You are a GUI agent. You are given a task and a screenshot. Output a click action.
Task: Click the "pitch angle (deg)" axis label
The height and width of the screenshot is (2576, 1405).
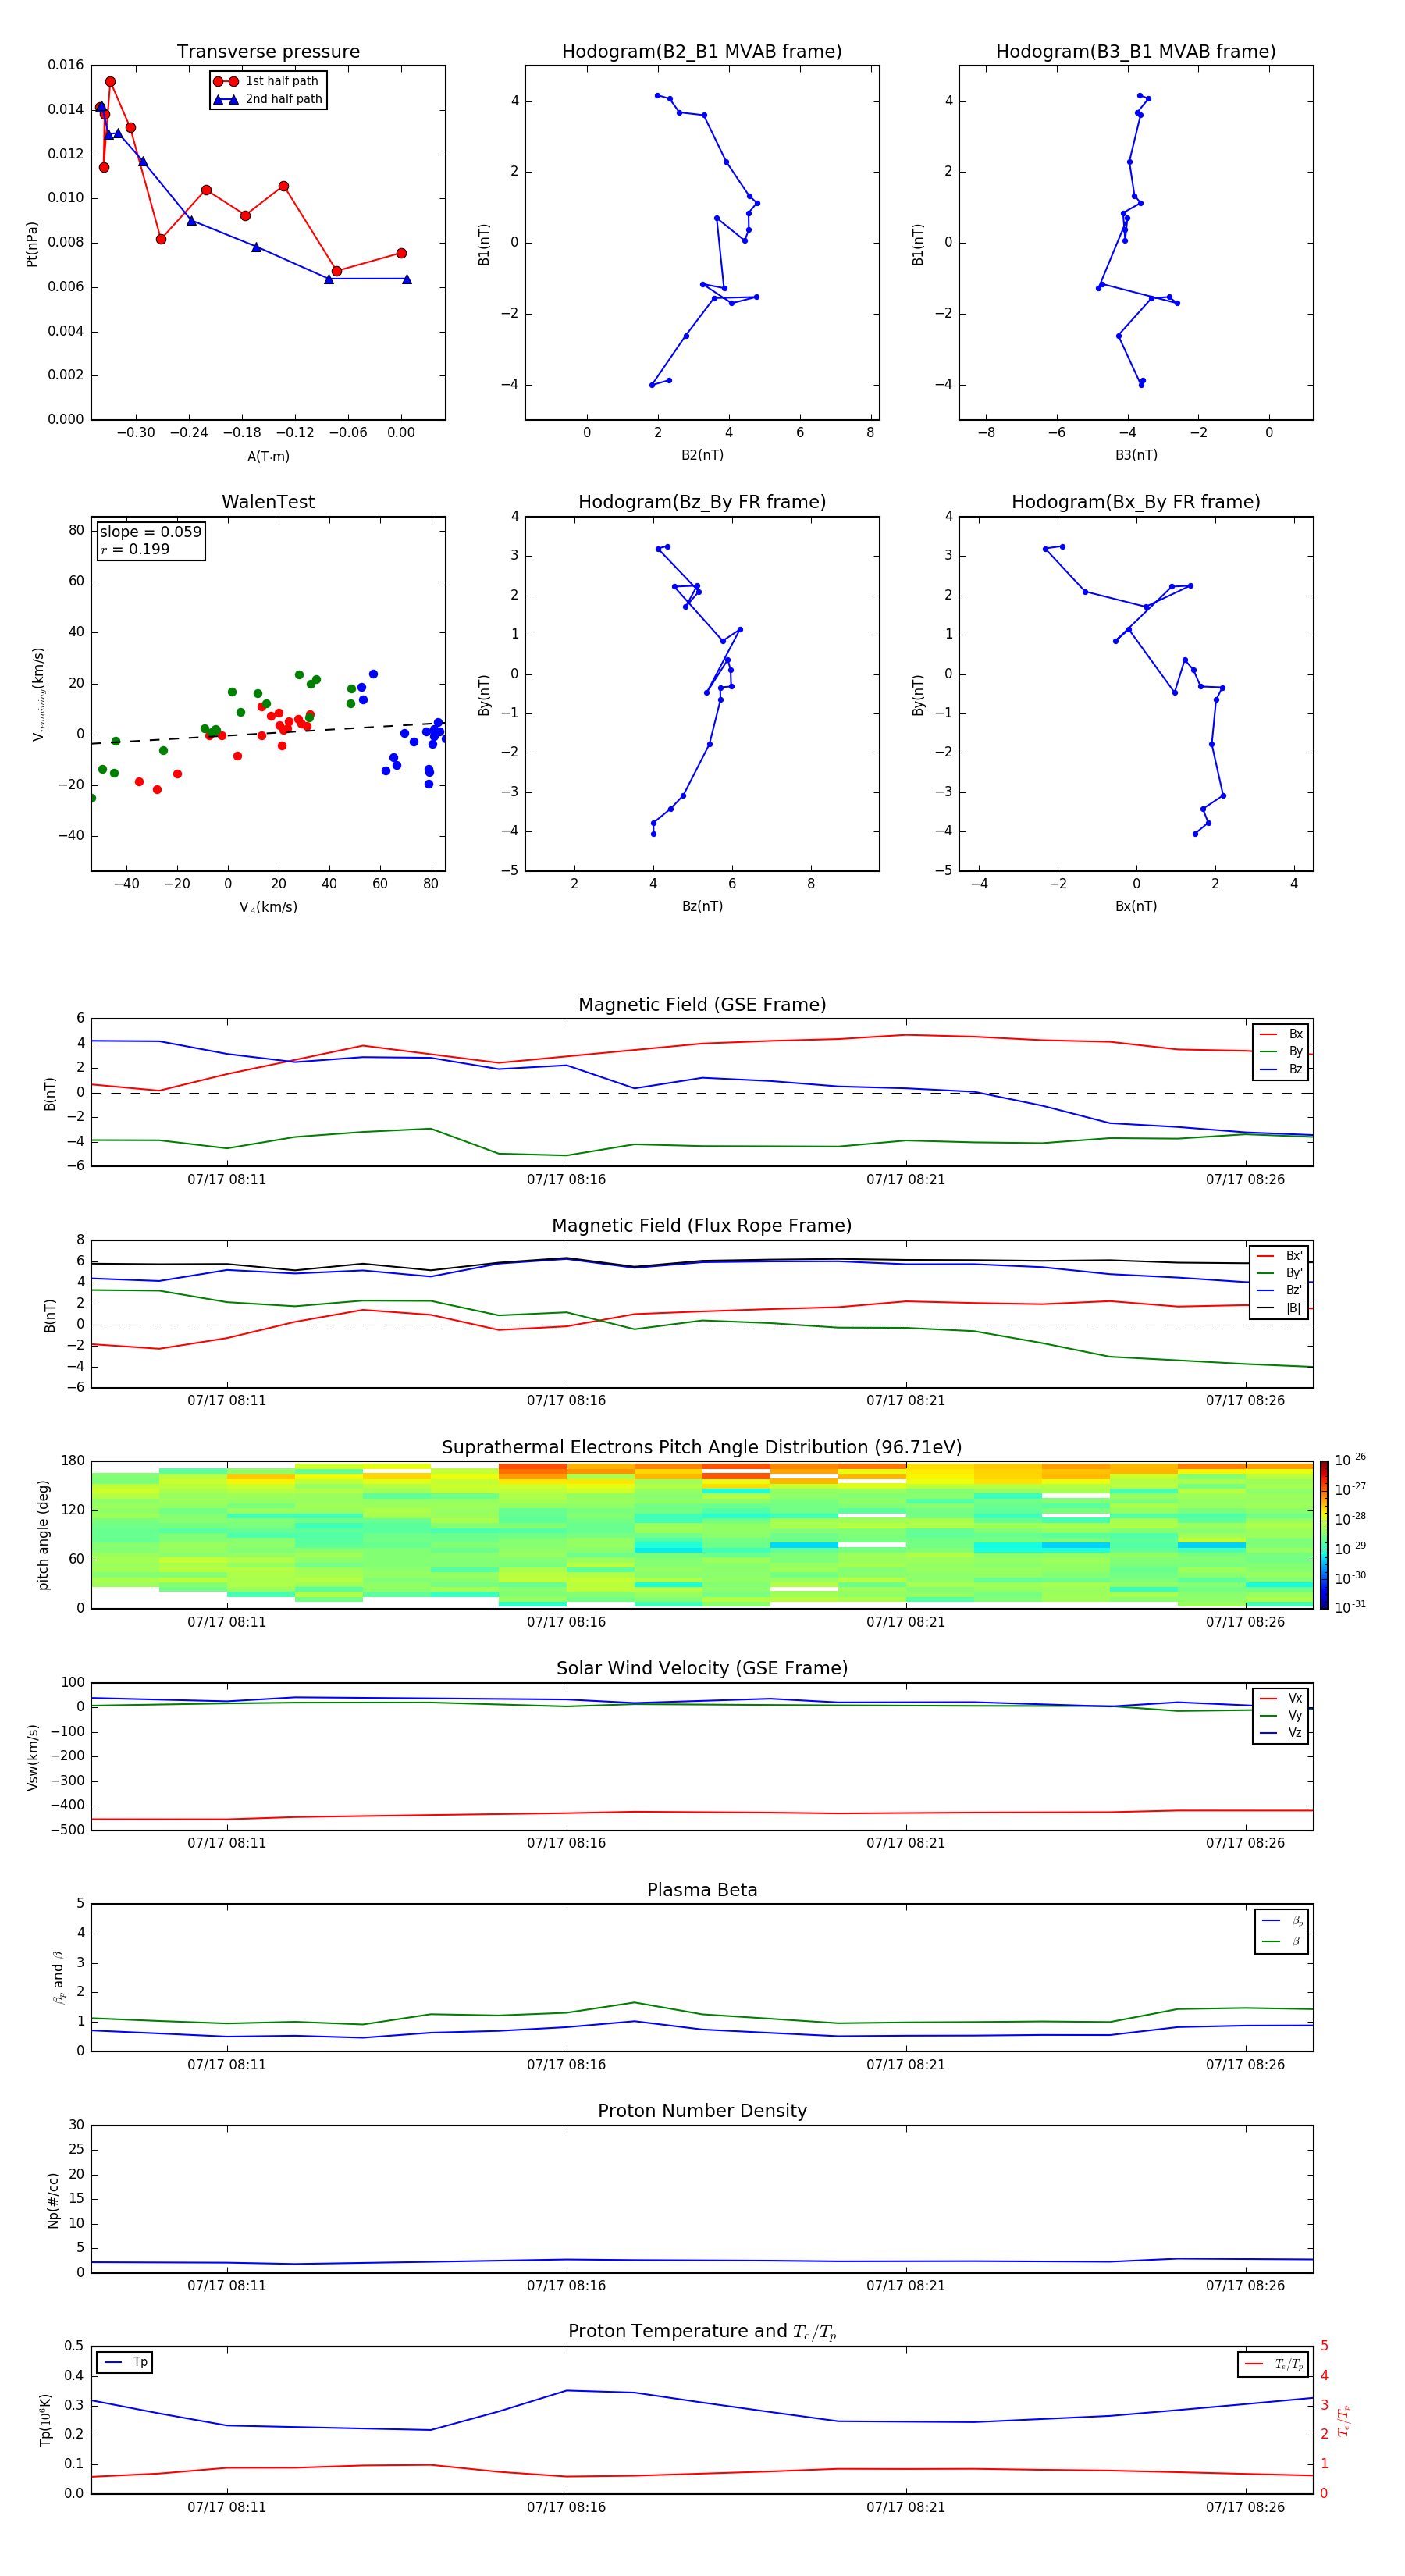point(43,1535)
